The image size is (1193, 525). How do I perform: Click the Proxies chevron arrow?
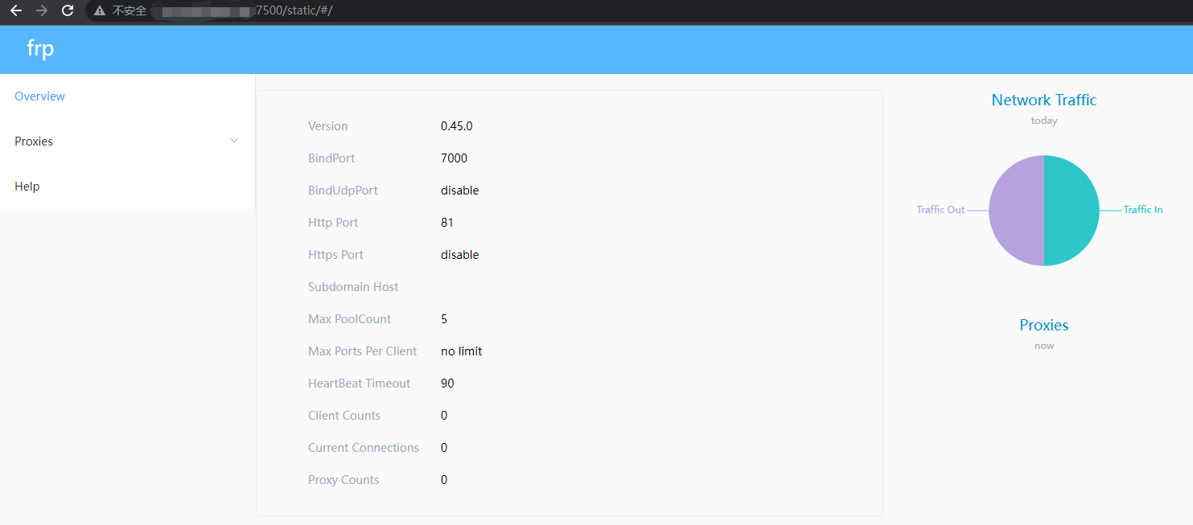tap(234, 141)
